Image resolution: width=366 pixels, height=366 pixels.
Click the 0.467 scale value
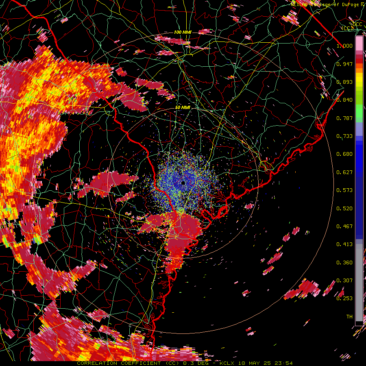point(344,227)
